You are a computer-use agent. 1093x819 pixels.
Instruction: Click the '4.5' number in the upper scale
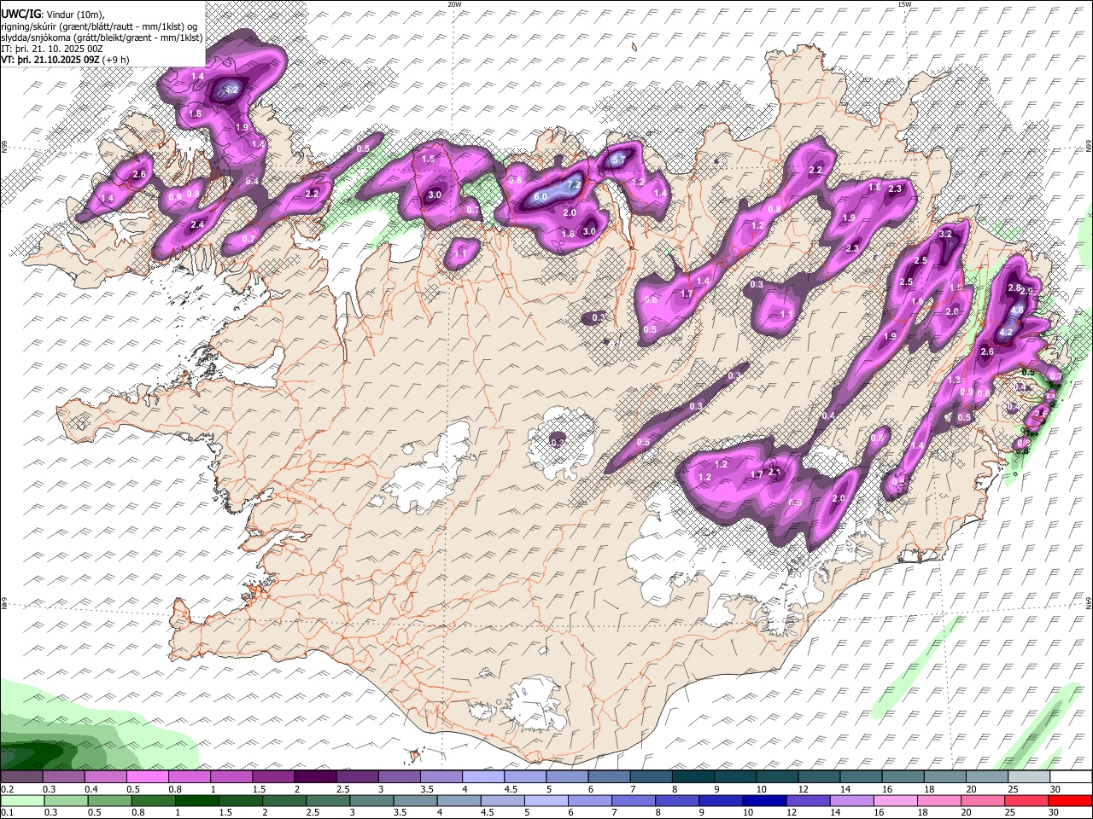(x=511, y=789)
